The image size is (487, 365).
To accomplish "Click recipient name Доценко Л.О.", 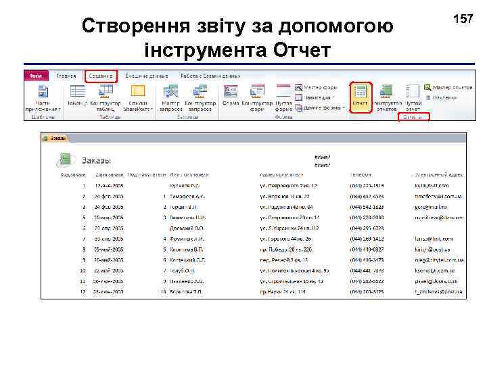I will tap(187, 228).
